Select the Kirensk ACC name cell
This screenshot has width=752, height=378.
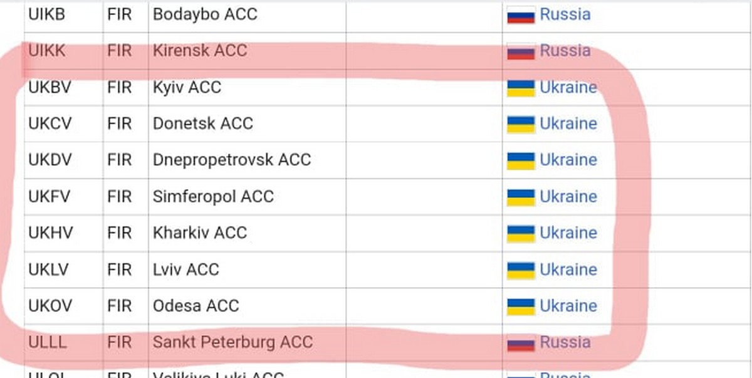(199, 51)
